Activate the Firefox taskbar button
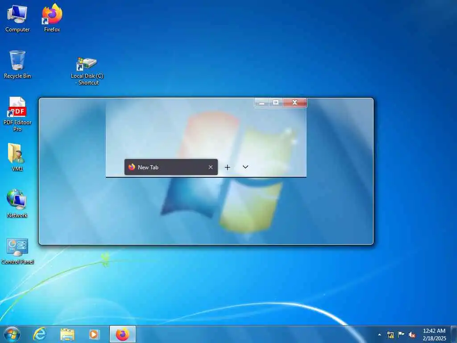 click(123, 334)
